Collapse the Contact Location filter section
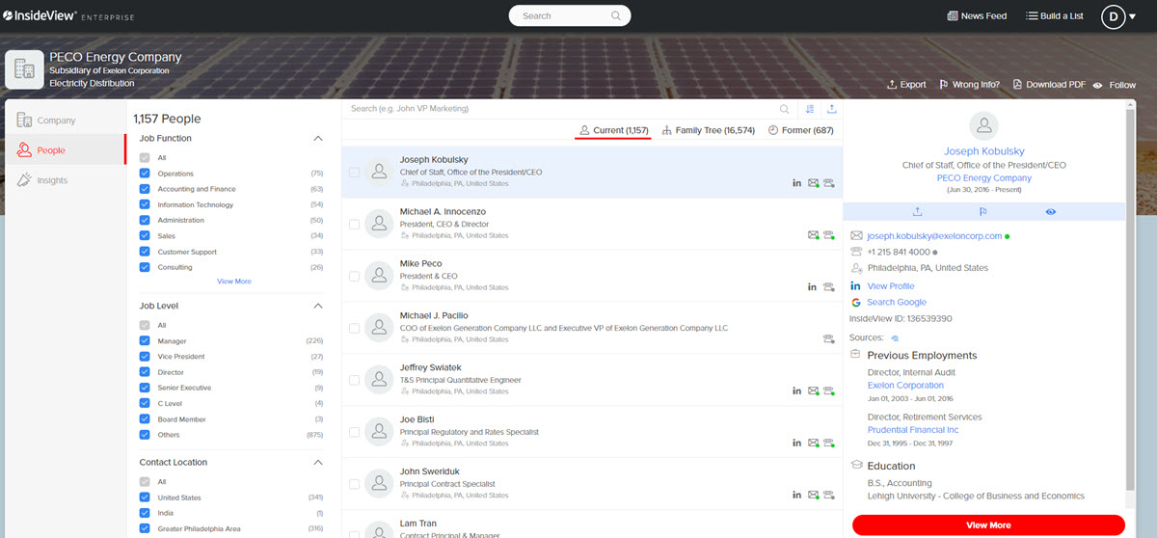 [x=318, y=463]
